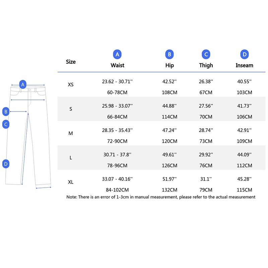Click the L hip value 126CM
Image resolution: width=268 pixels, height=268 pixels.
pos(170,165)
